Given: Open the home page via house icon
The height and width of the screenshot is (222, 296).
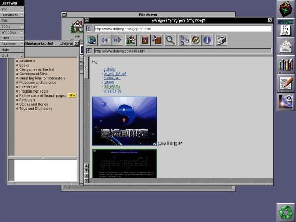Looking at the screenshot, I should pyautogui.click(x=131, y=40).
